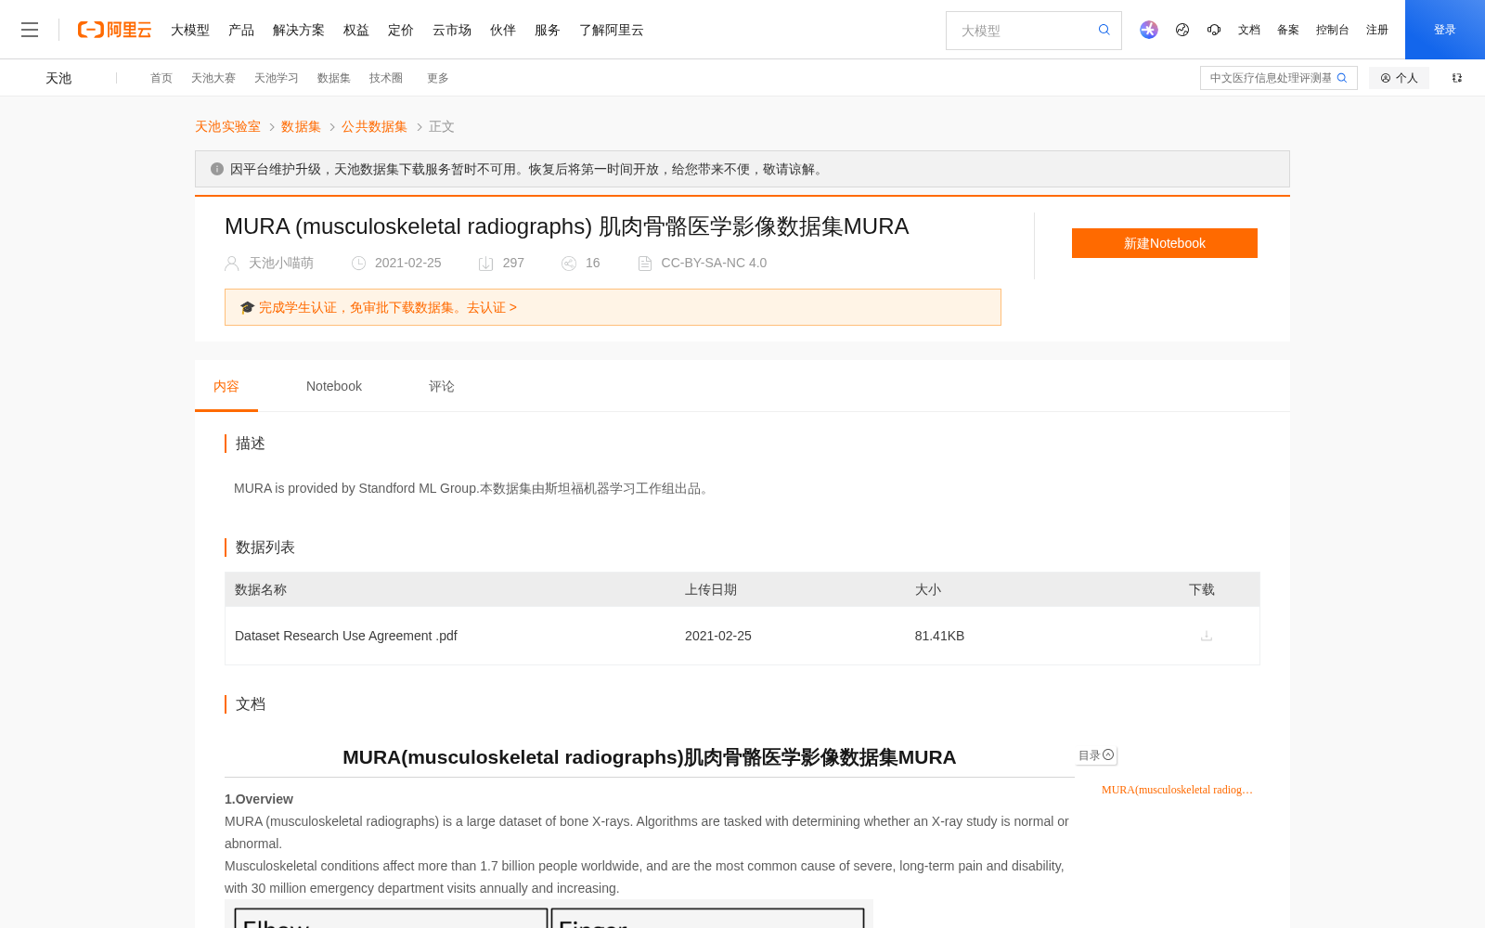Image resolution: width=1485 pixels, height=928 pixels.
Task: Open the 云市场 menu item
Action: [x=452, y=30]
